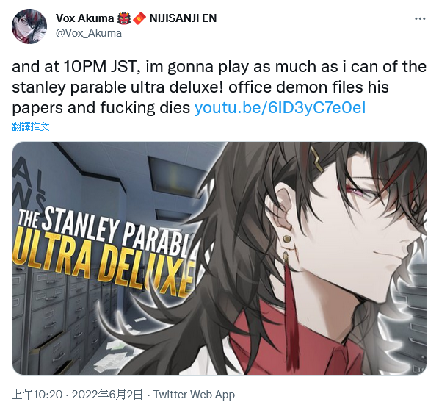Click the tweet body text
The height and width of the screenshot is (413, 439).
(x=219, y=87)
